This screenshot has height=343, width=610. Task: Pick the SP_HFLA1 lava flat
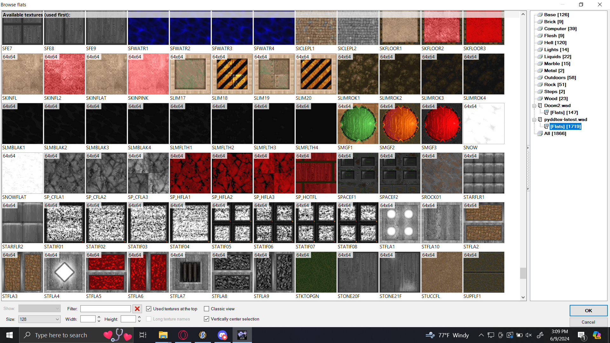190,173
